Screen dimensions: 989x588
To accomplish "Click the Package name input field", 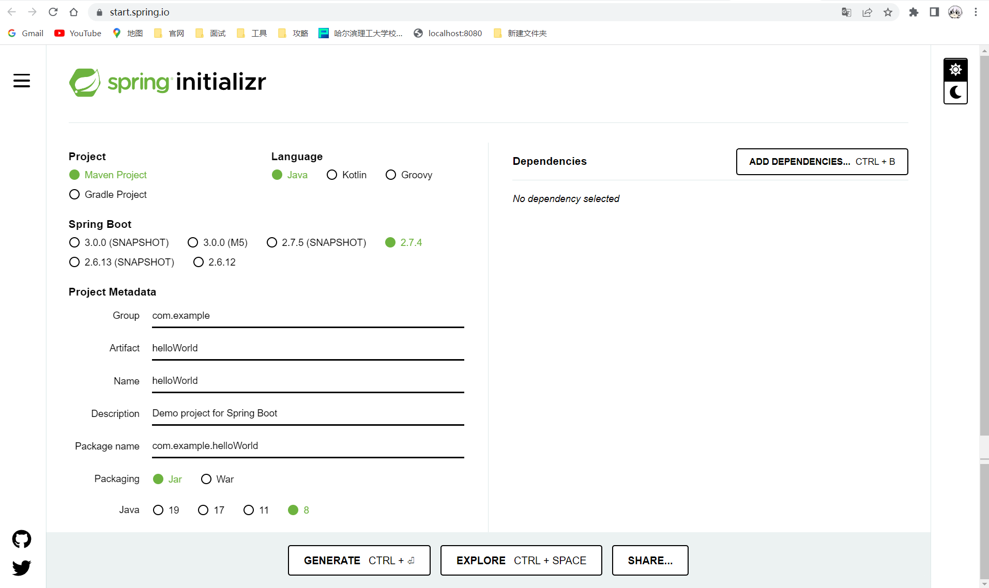I will (x=308, y=446).
